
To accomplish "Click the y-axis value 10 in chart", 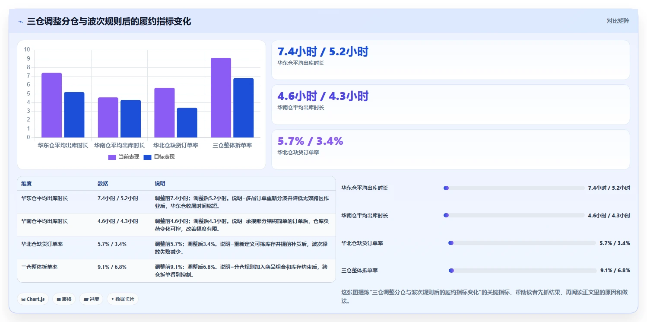I will point(27,50).
